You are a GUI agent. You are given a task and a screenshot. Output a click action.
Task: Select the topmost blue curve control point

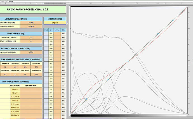(x=173, y=20)
